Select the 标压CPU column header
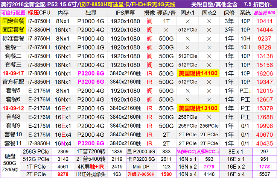Image resolution: width=277 pixels, height=178 pixels. point(39,13)
